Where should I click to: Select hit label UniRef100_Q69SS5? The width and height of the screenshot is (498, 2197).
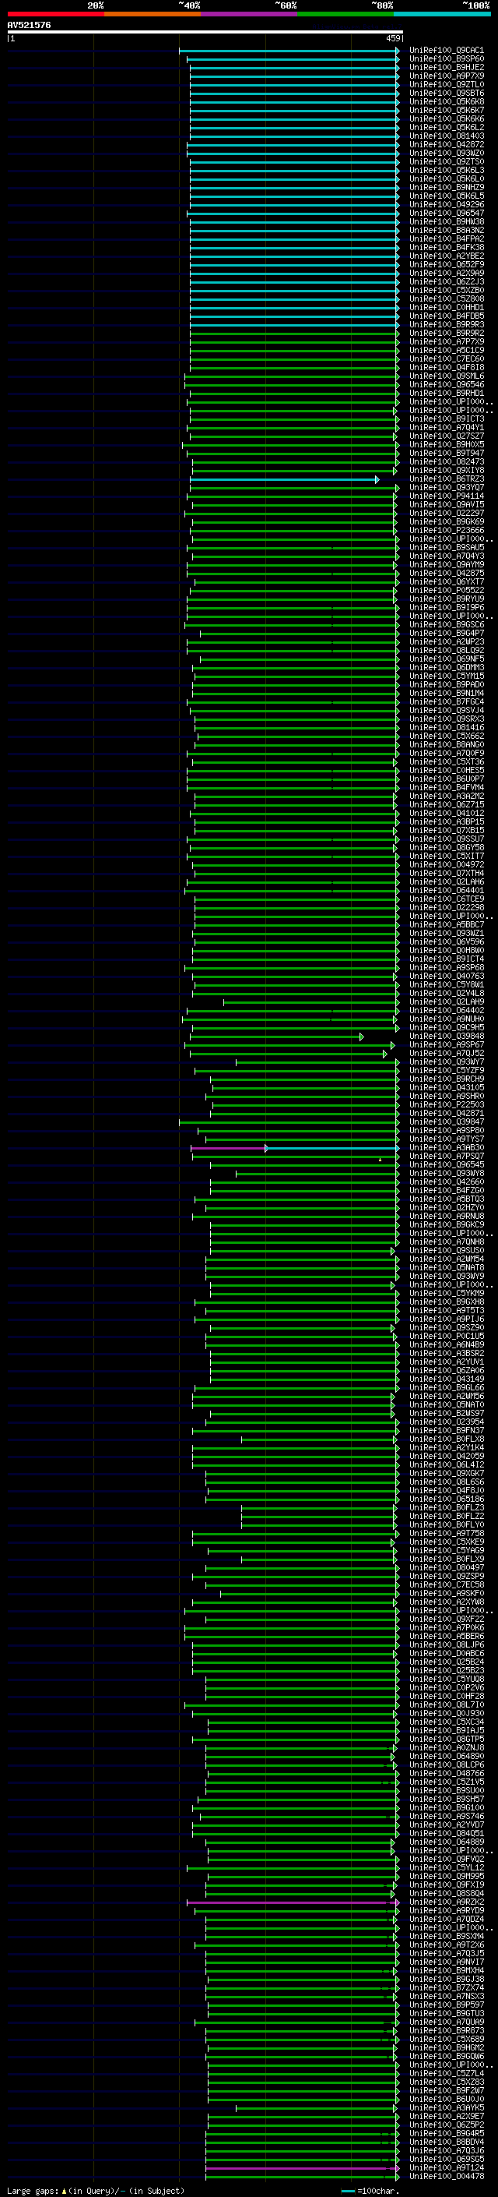(446, 2159)
